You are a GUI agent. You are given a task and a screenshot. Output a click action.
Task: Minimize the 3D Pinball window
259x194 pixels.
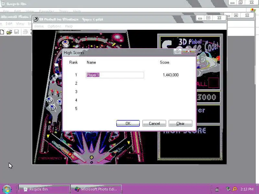[x=200, y=18]
